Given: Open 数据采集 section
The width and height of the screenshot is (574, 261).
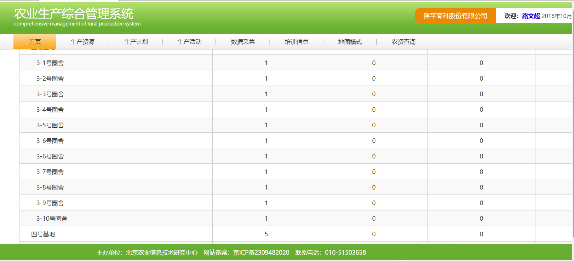Looking at the screenshot, I should 243,42.
